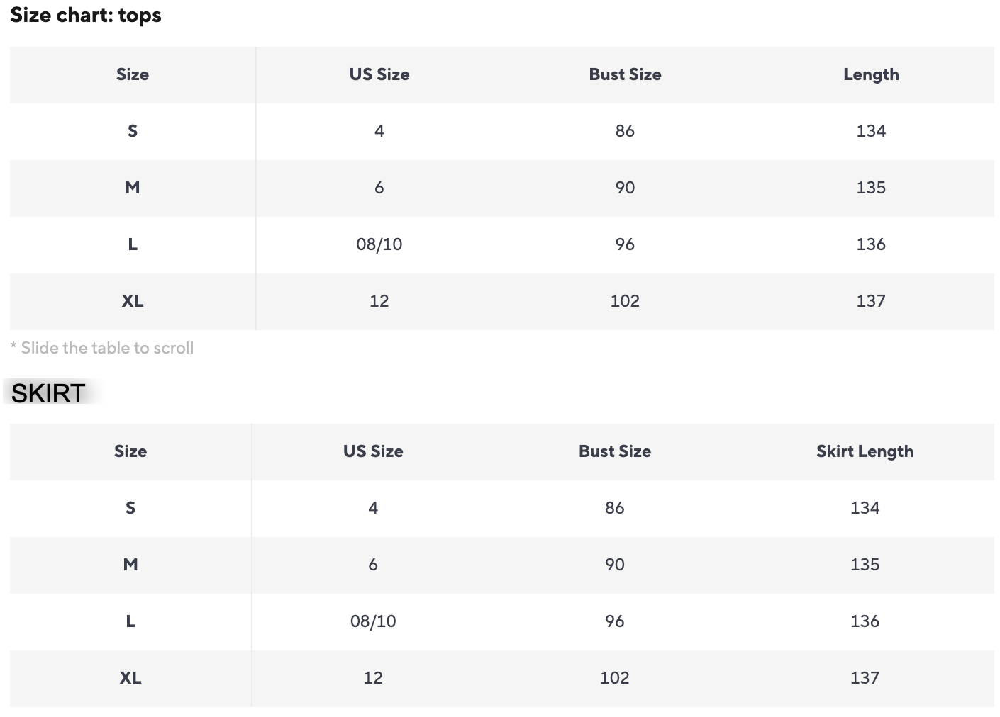Click the 08/10 cell in tops table
1000x717 pixels.
click(379, 244)
